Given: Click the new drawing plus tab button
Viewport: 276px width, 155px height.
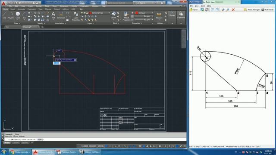Looking at the screenshot, I should (42, 27).
